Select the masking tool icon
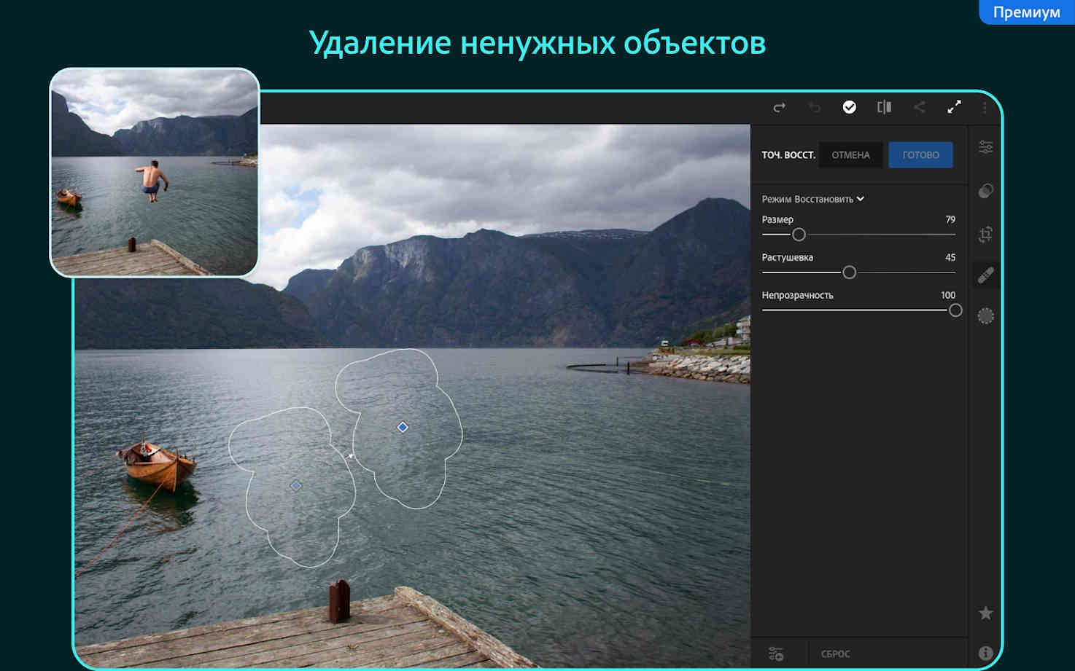The width and height of the screenshot is (1075, 671). (x=986, y=191)
